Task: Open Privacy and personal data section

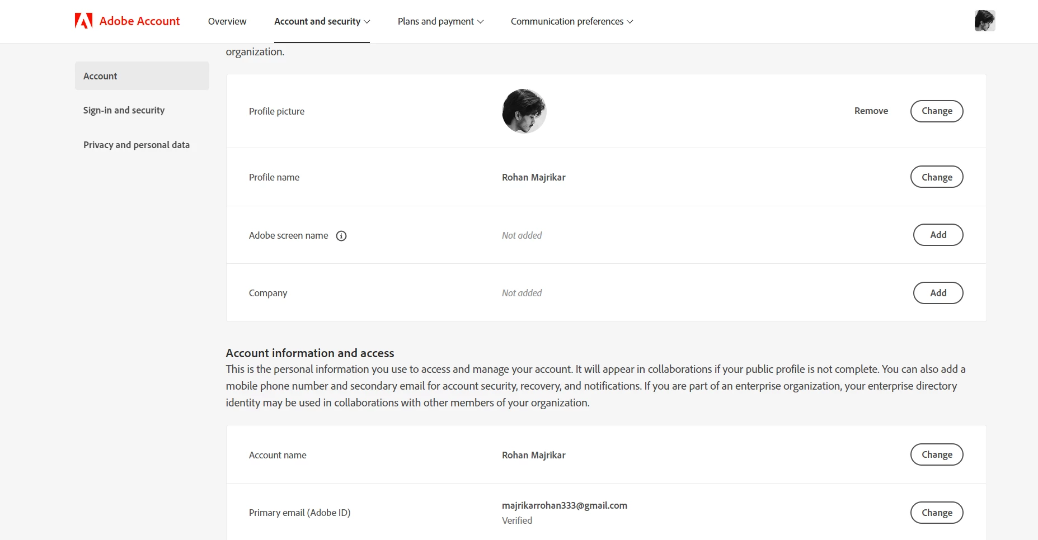Action: pos(137,145)
